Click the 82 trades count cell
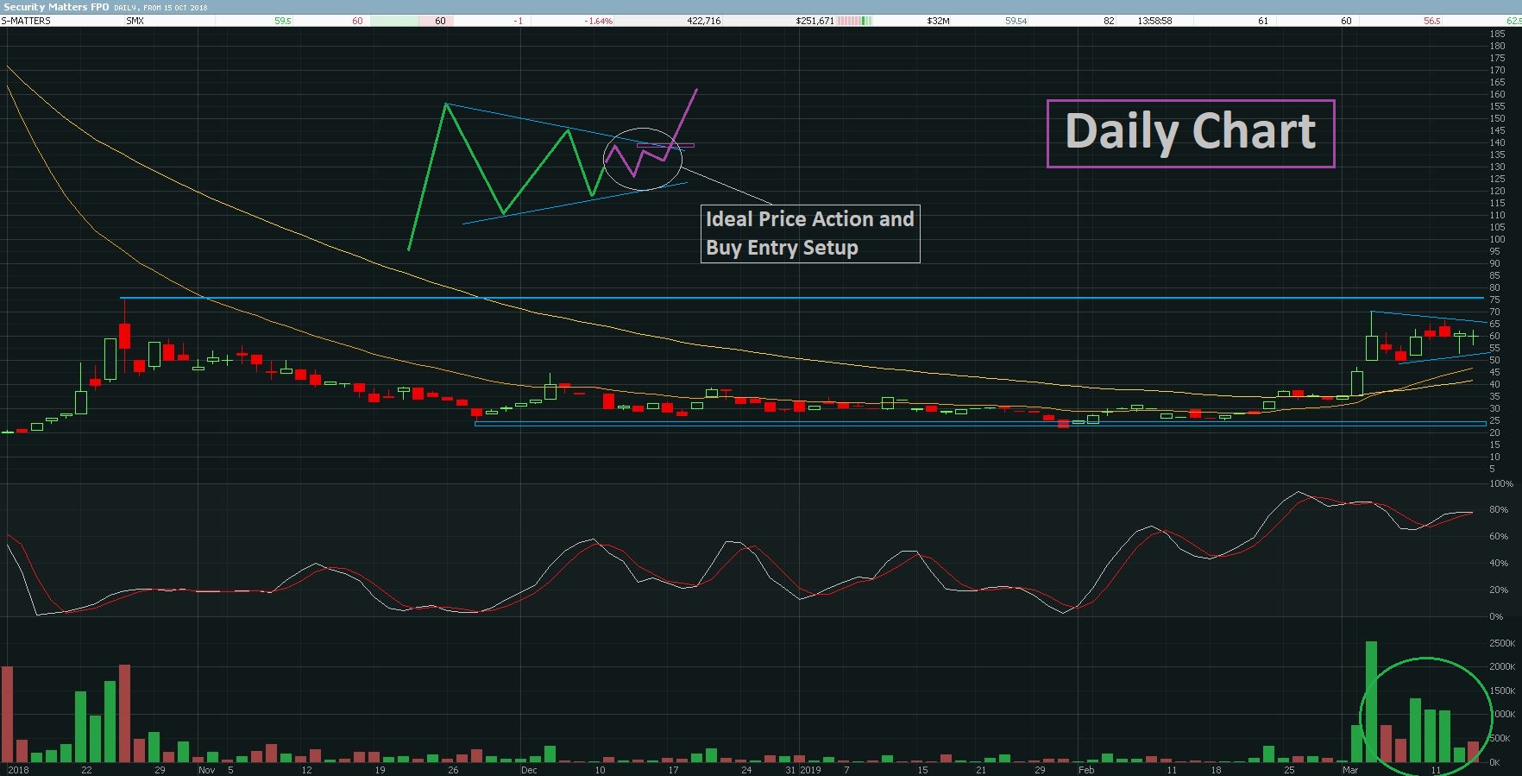Viewport: 1522px width, 776px height. 1110,21
